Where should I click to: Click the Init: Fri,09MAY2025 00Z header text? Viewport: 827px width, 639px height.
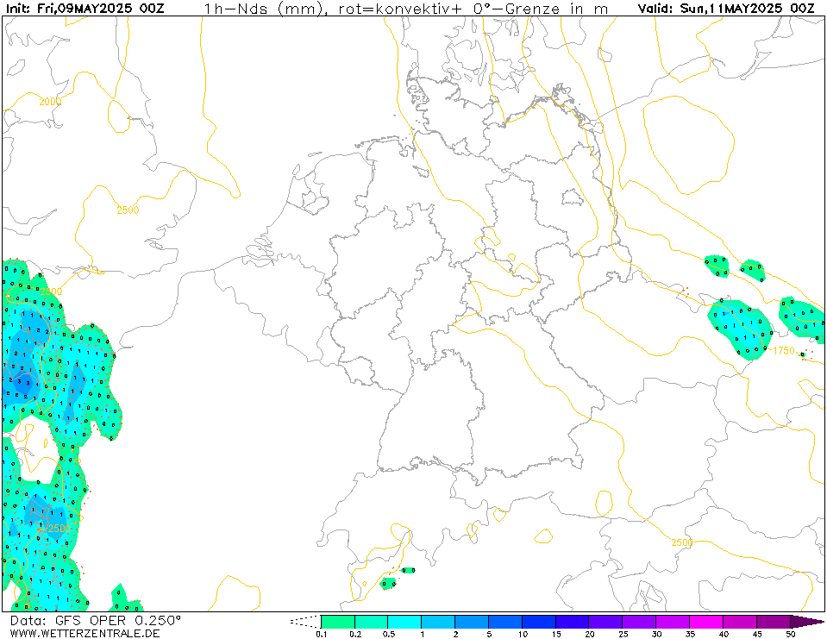click(x=85, y=8)
